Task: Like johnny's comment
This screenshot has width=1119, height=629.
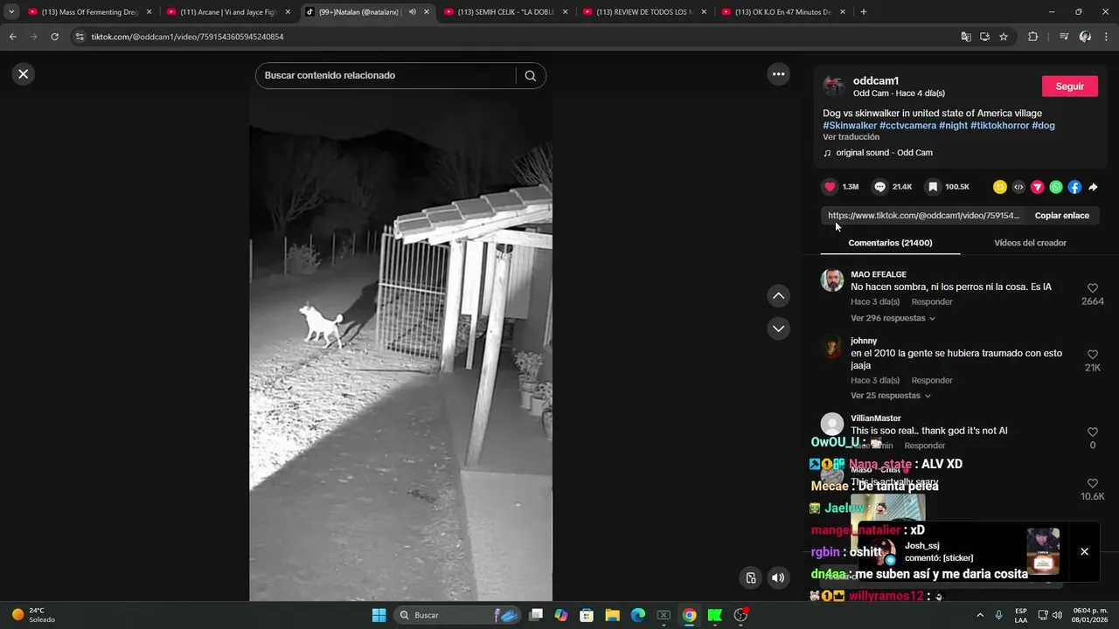Action: pyautogui.click(x=1092, y=355)
